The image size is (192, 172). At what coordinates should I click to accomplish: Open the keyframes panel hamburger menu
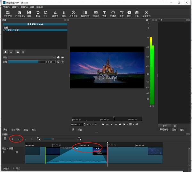[x=5, y=139]
